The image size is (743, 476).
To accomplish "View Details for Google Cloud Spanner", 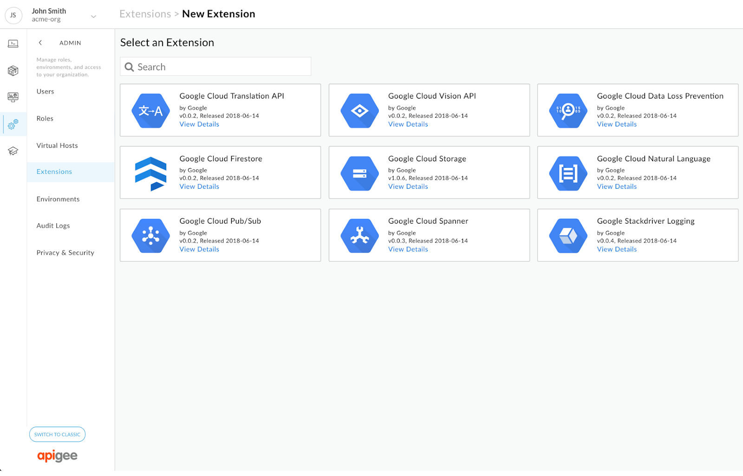I will tap(408, 249).
